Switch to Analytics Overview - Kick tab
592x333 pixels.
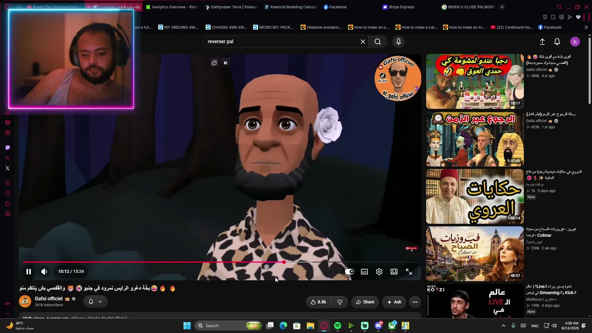pyautogui.click(x=172, y=7)
